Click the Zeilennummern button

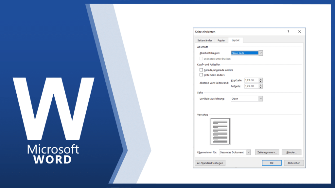click(267, 152)
